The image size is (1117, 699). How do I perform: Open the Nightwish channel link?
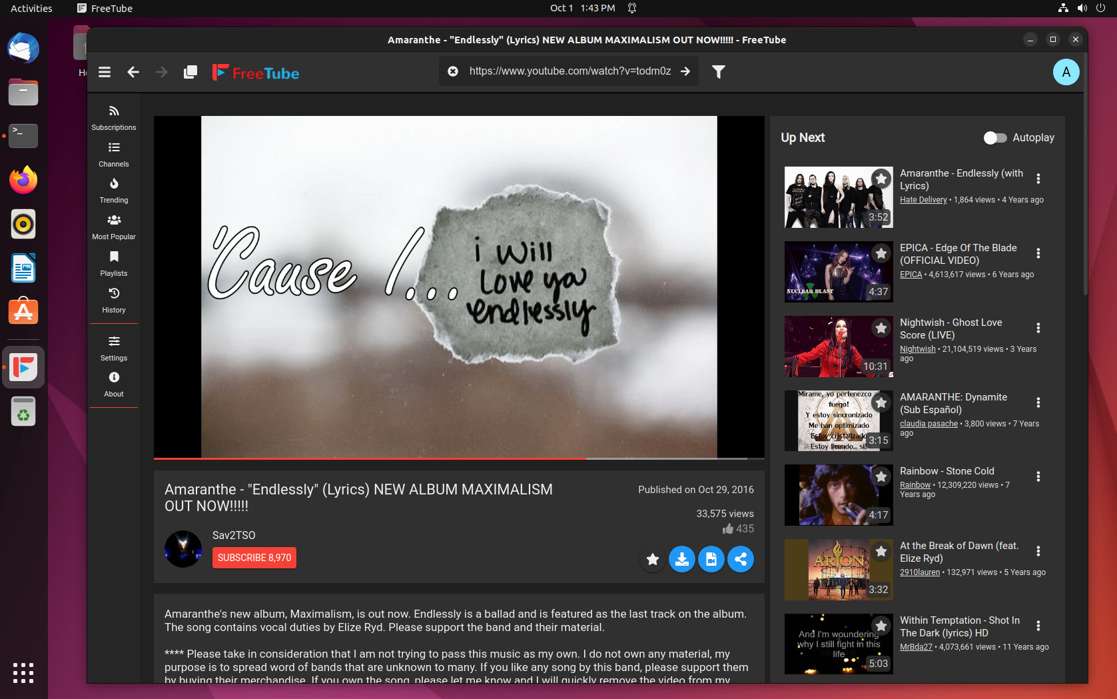[917, 349]
